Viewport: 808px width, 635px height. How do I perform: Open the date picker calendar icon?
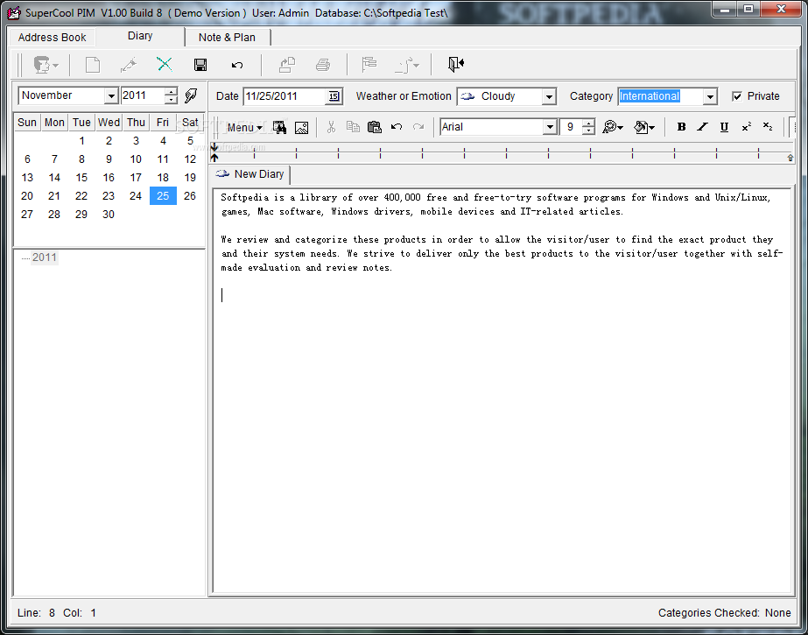coord(334,96)
